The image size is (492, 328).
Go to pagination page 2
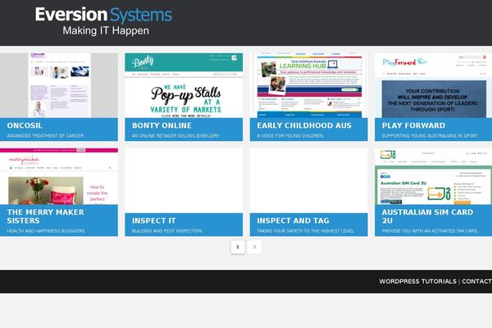pos(254,247)
